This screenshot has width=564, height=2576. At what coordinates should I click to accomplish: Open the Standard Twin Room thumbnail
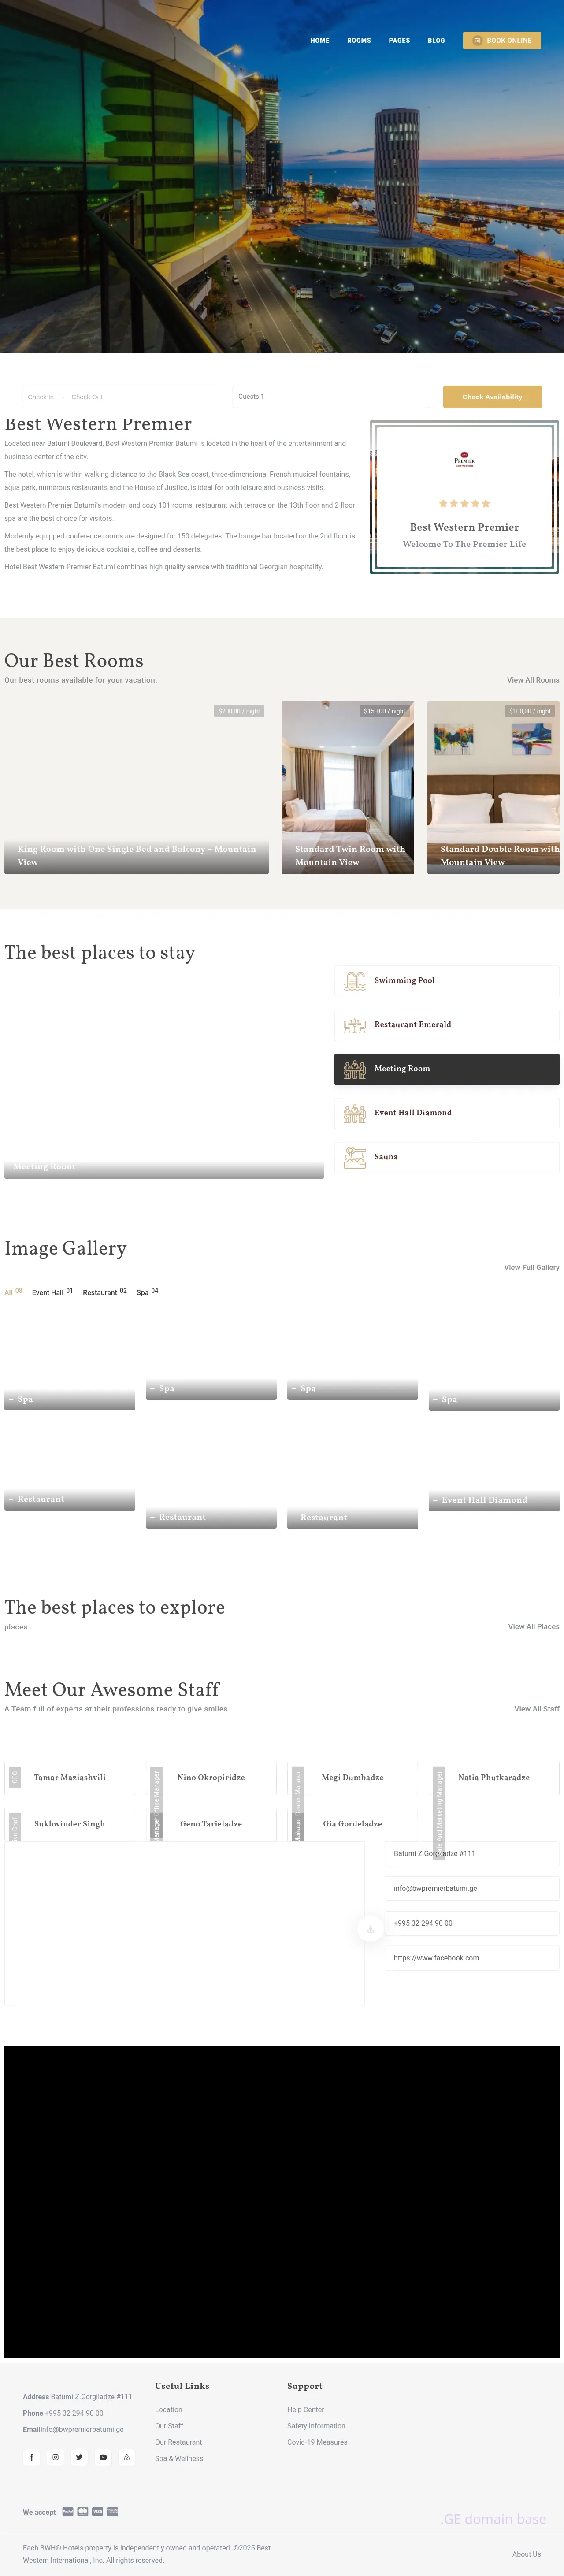pyautogui.click(x=348, y=787)
